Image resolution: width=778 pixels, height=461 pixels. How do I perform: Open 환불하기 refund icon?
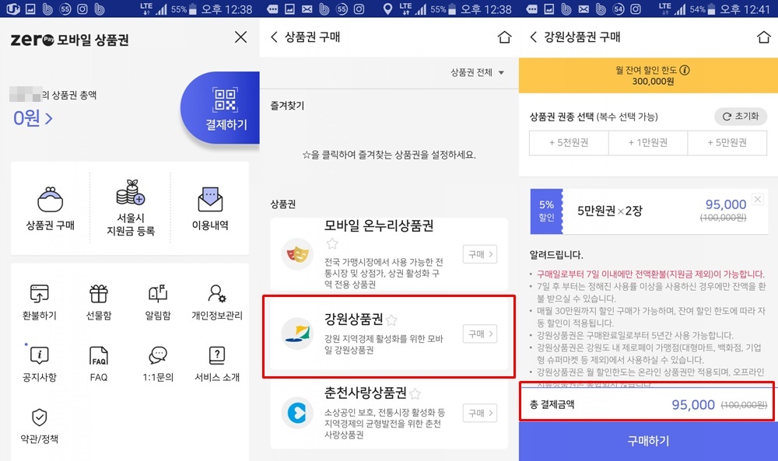(x=39, y=293)
